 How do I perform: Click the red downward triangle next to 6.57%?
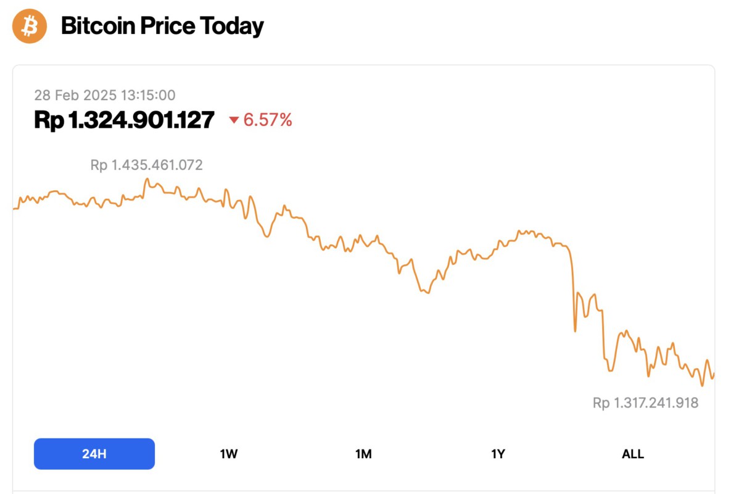[x=235, y=121]
